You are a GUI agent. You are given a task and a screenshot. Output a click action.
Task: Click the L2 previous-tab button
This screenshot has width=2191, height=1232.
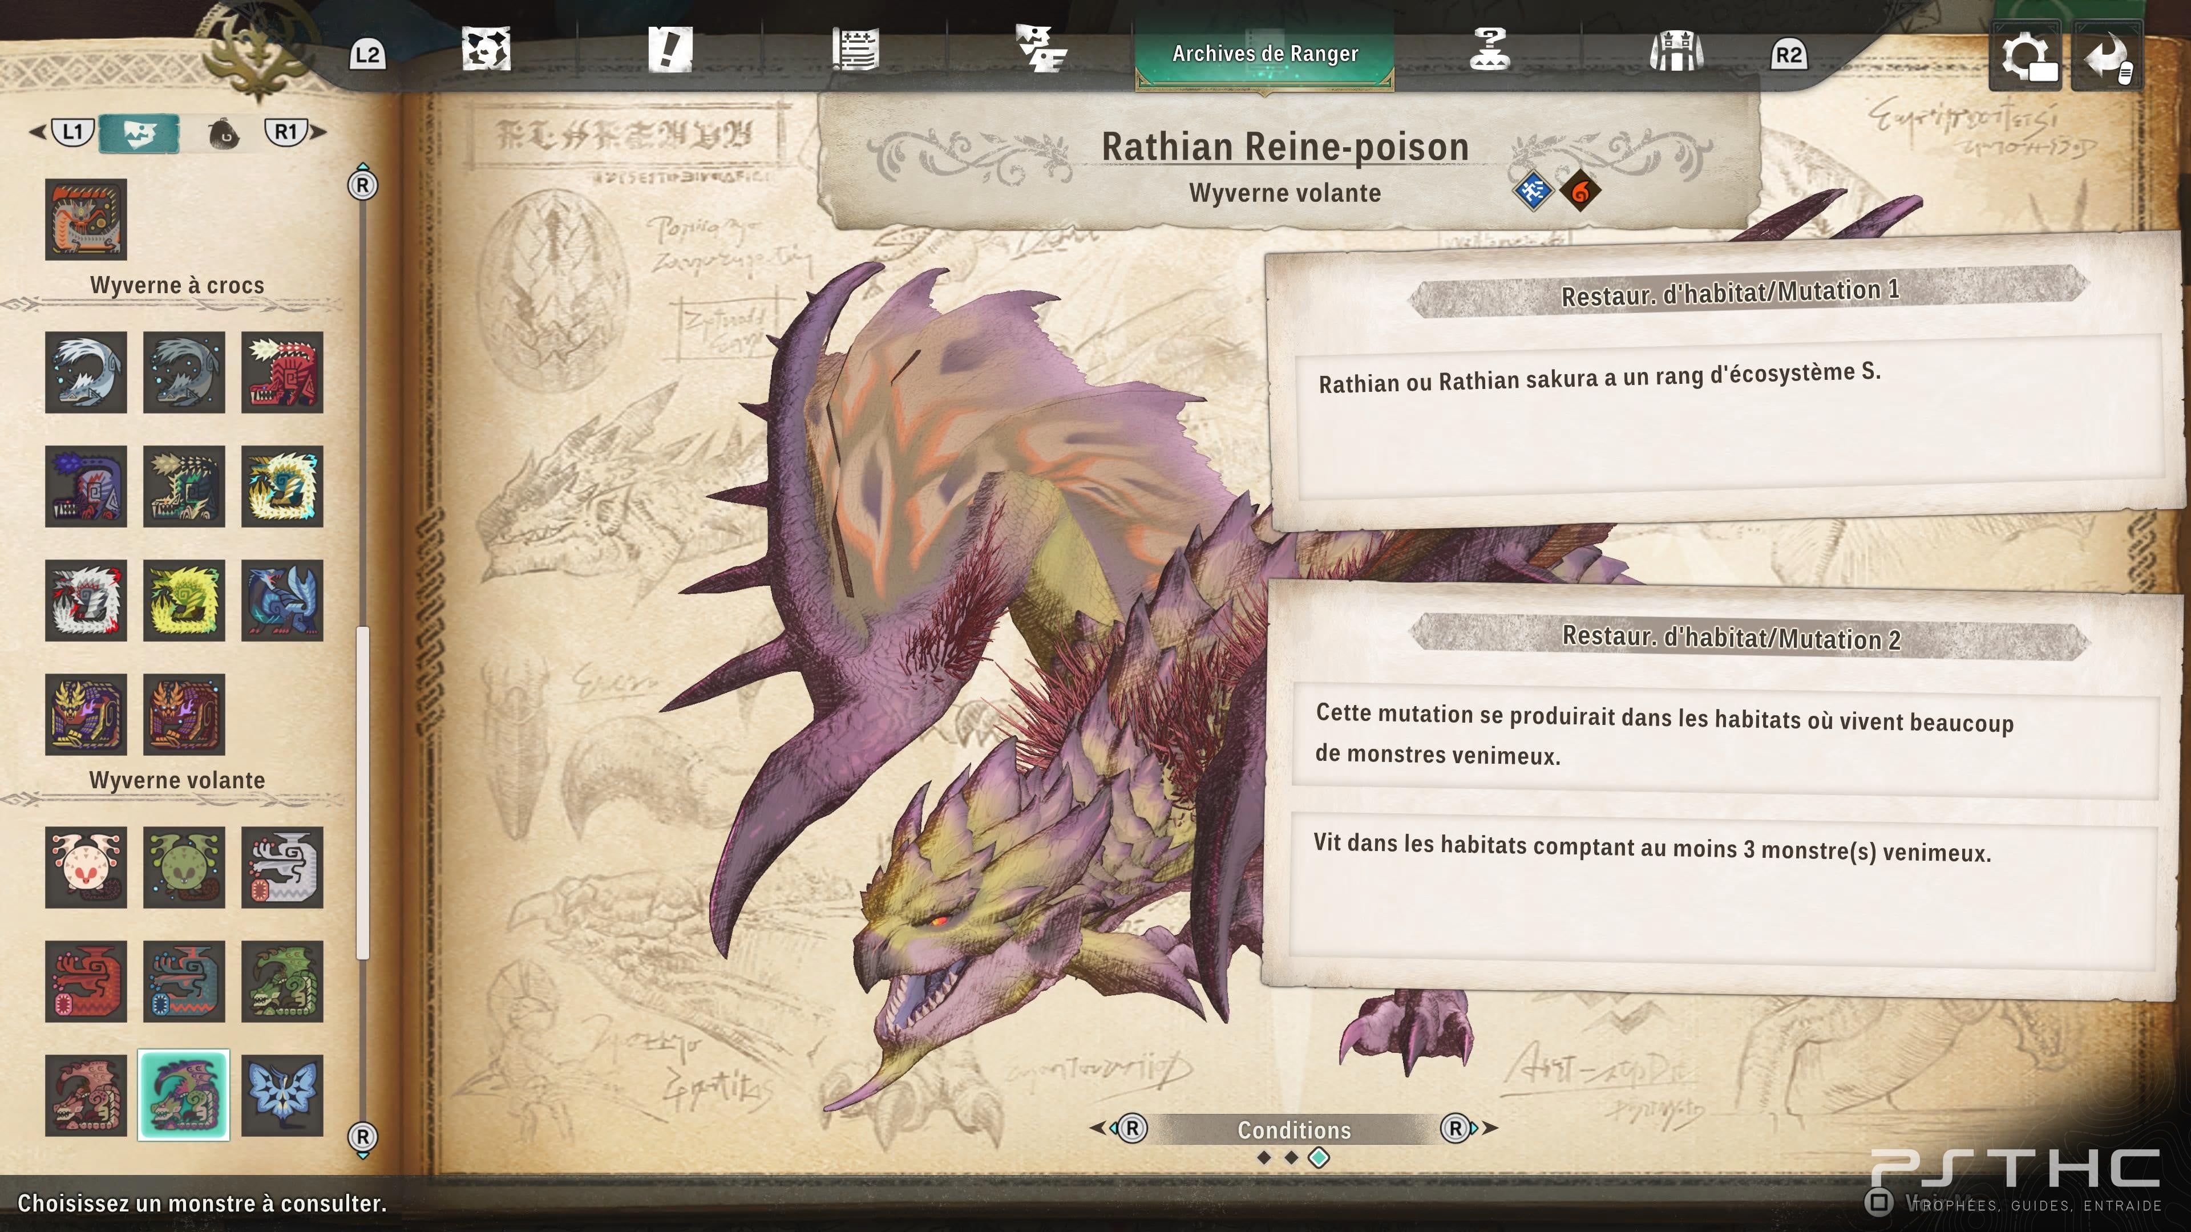coord(367,55)
